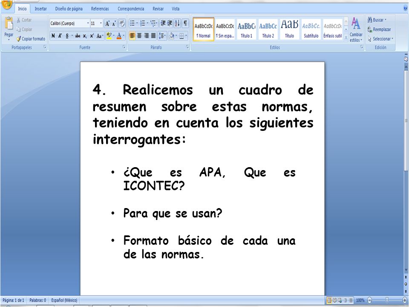Open the Párrafo dialog launcher
Viewport: 409px width, 307px height.
tap(187, 47)
